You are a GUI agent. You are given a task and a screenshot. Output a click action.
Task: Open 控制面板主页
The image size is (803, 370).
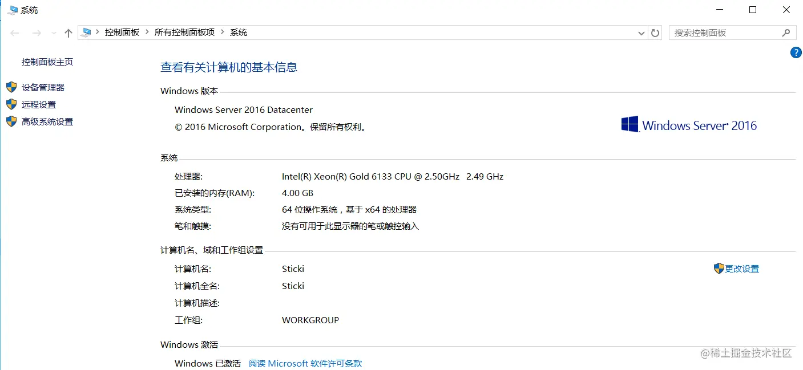click(x=47, y=61)
